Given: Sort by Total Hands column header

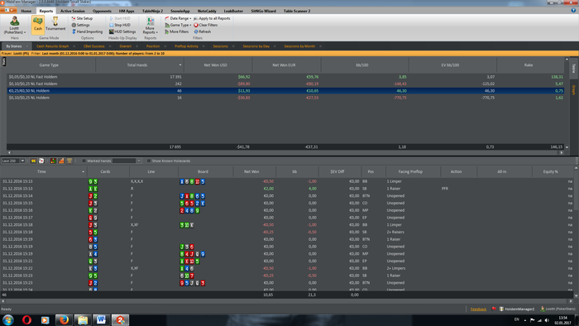Looking at the screenshot, I should (140, 65).
